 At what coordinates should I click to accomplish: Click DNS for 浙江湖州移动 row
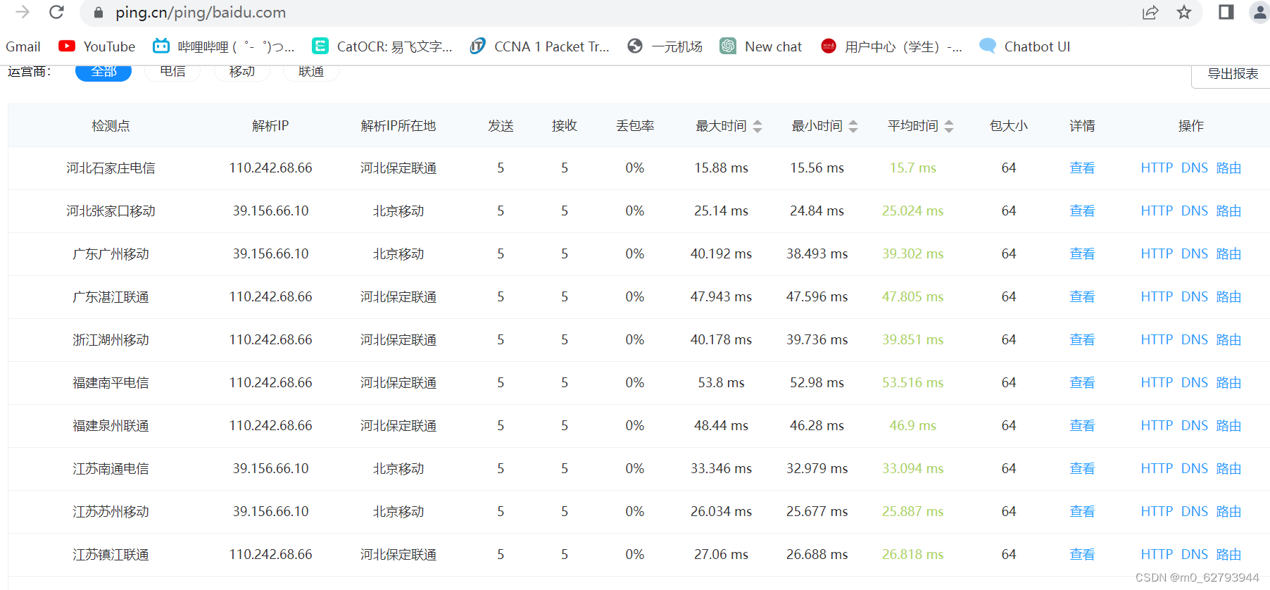click(1194, 340)
